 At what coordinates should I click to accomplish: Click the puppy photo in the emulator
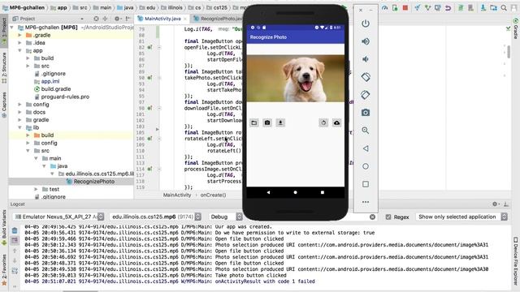[x=295, y=79]
